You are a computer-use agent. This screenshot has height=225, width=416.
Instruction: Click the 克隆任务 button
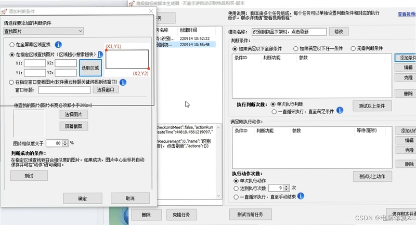point(181,215)
